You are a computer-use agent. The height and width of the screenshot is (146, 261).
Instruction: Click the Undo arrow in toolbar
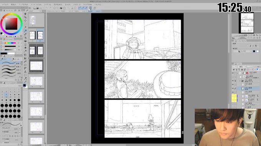pyautogui.click(x=47, y=8)
